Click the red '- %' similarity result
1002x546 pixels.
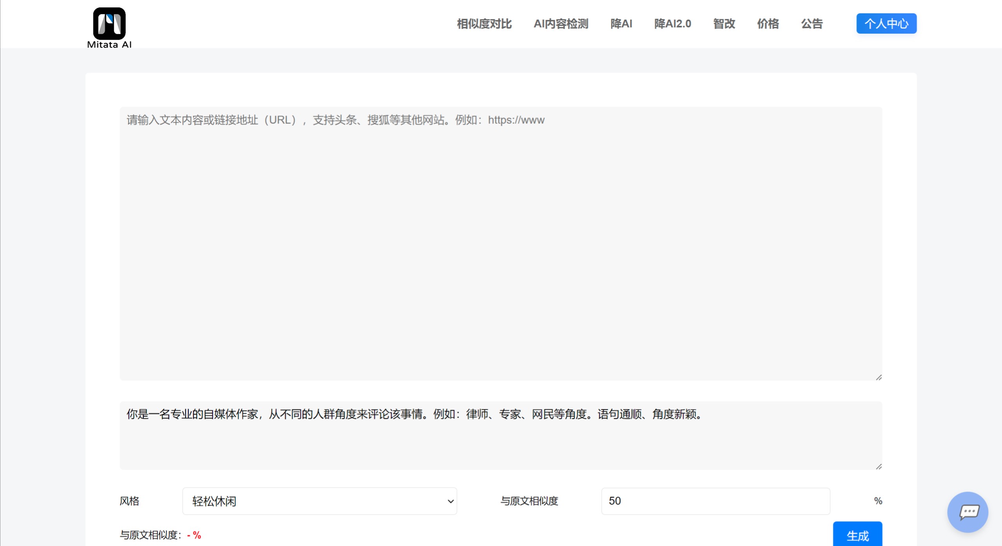(194, 535)
